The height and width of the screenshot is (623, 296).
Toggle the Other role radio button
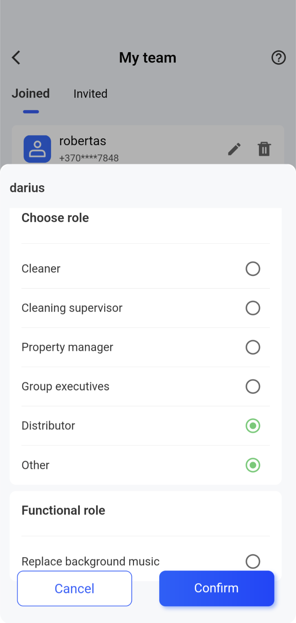pos(253,465)
